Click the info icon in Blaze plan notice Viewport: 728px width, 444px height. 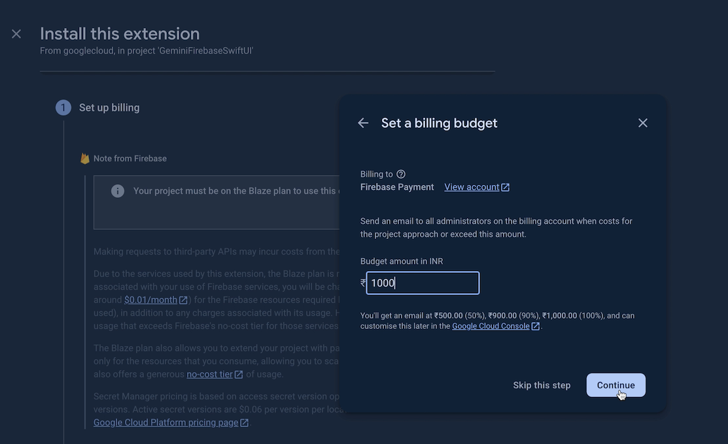(x=118, y=191)
